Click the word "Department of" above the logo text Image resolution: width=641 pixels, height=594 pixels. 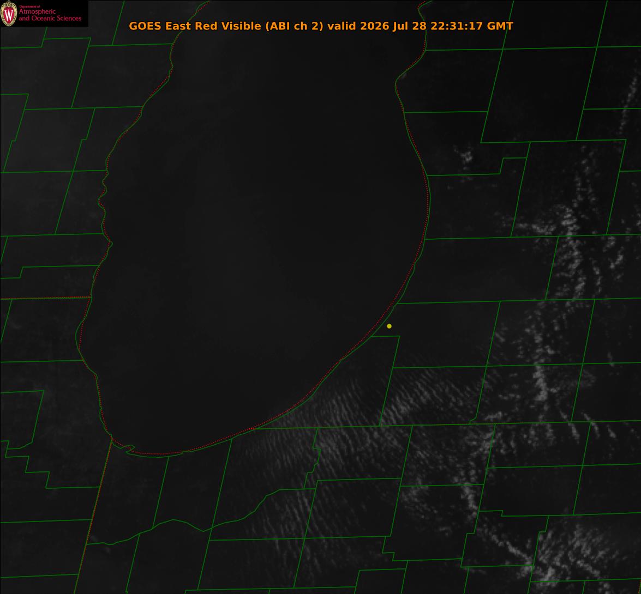coord(29,6)
